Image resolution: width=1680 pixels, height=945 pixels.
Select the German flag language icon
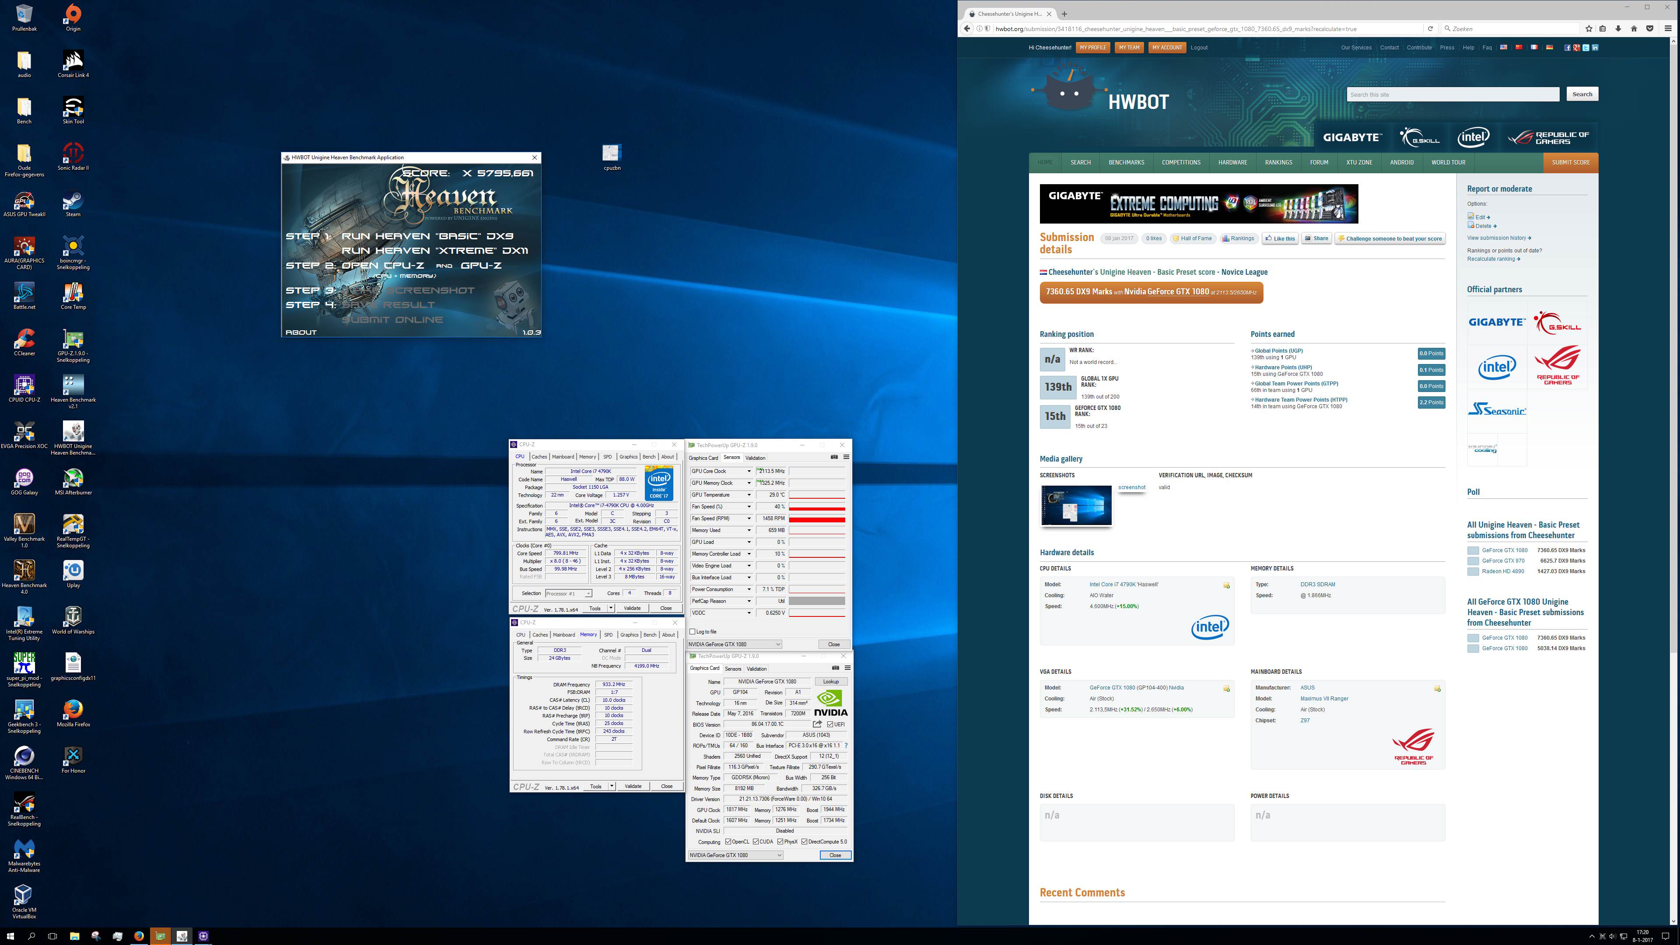1549,47
